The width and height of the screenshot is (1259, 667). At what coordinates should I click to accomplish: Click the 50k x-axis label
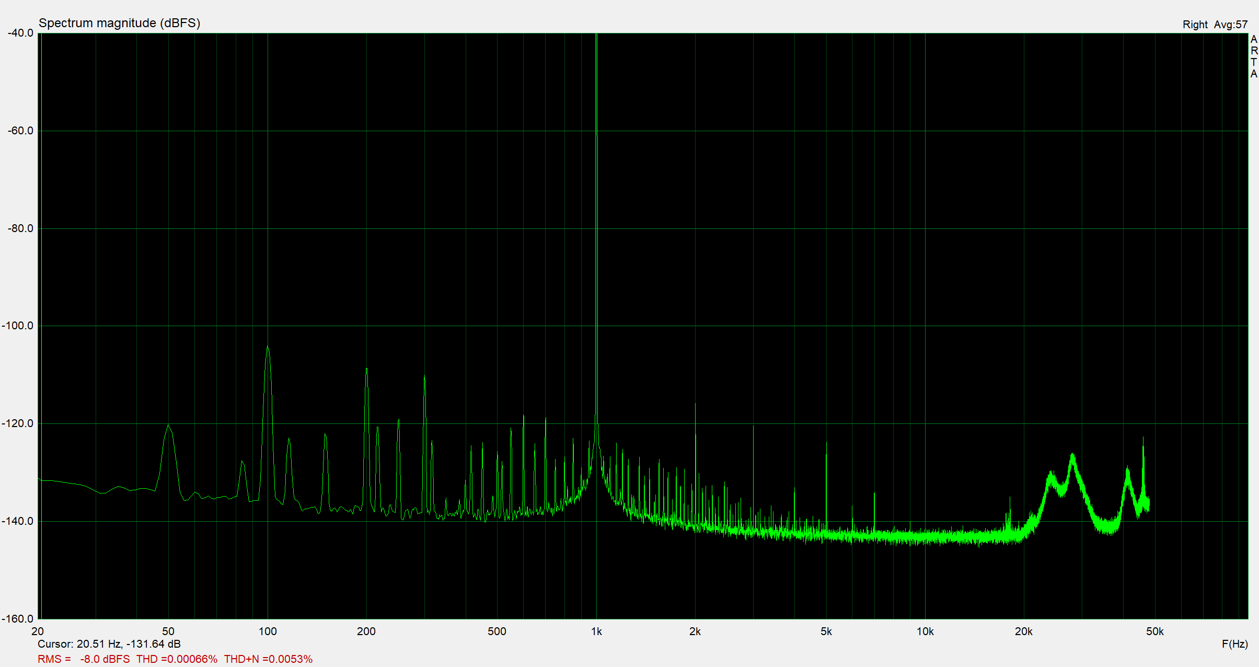(x=1155, y=631)
